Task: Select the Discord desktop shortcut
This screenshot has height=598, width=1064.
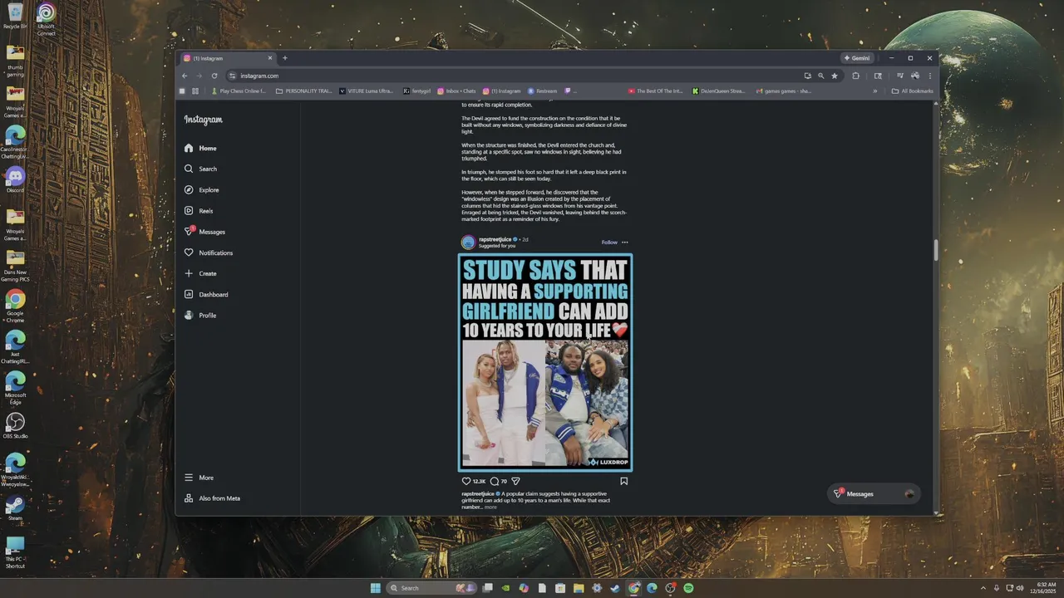Action: 15,179
